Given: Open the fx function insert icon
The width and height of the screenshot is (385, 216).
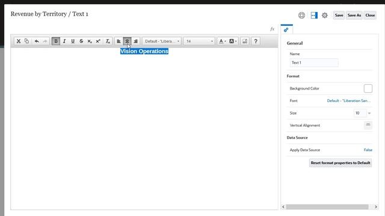Looking at the screenshot, I should click(x=272, y=29).
